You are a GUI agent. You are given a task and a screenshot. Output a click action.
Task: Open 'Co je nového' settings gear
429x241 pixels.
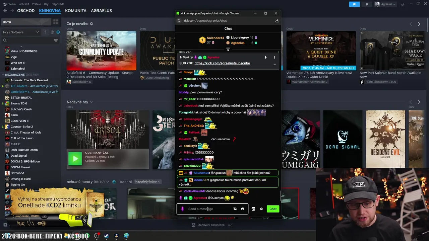pos(91,24)
